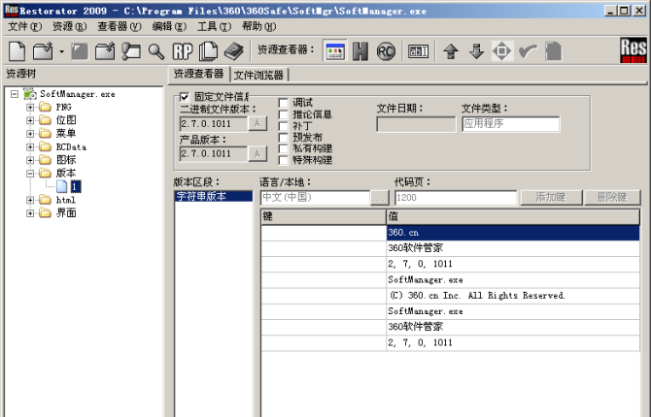Click the 代码页 field showing 1200
This screenshot has width=651, height=417.
coord(456,198)
